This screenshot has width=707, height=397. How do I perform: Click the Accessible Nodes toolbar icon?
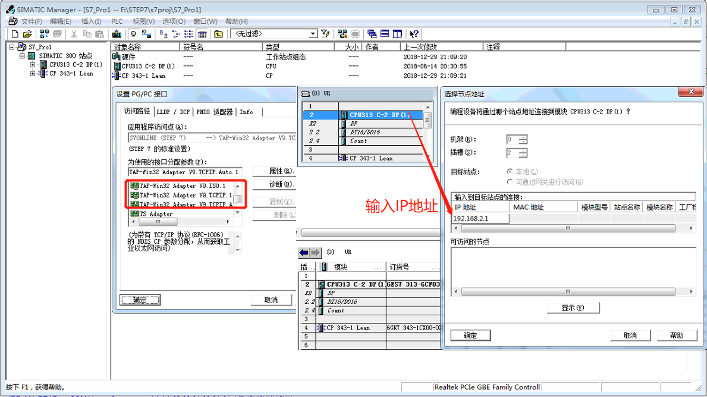pyautogui.click(x=44, y=34)
